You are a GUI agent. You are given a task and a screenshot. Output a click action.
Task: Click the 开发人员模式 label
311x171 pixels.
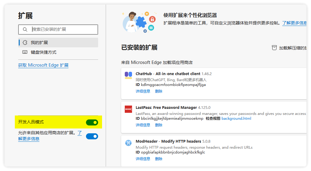click(31, 122)
